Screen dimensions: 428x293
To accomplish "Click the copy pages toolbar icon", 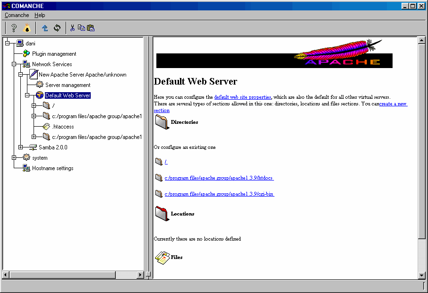I will click(x=81, y=27).
